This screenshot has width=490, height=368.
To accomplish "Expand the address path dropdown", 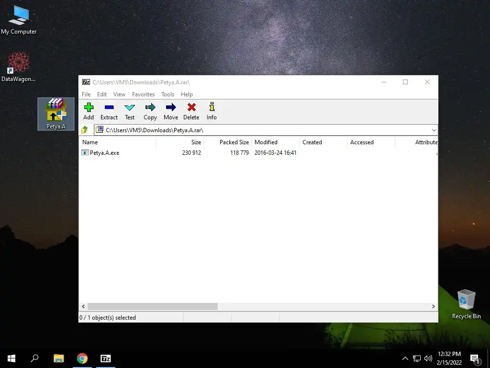I will 434,130.
